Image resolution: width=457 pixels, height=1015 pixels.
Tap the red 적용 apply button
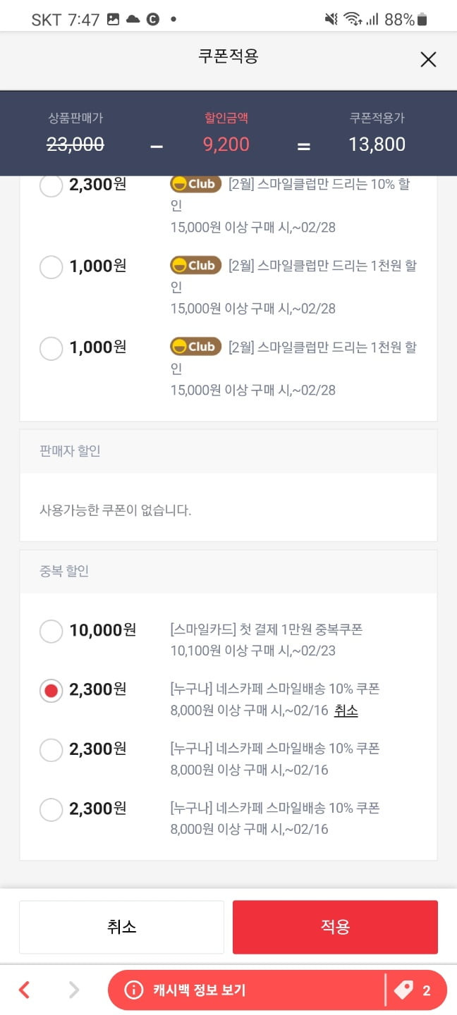click(335, 926)
